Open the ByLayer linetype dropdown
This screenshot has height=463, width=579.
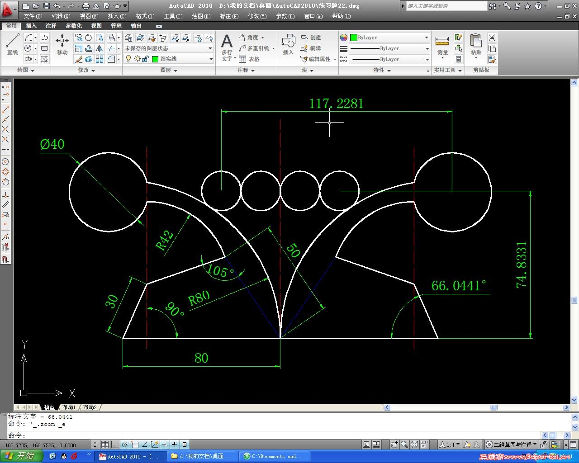389,59
